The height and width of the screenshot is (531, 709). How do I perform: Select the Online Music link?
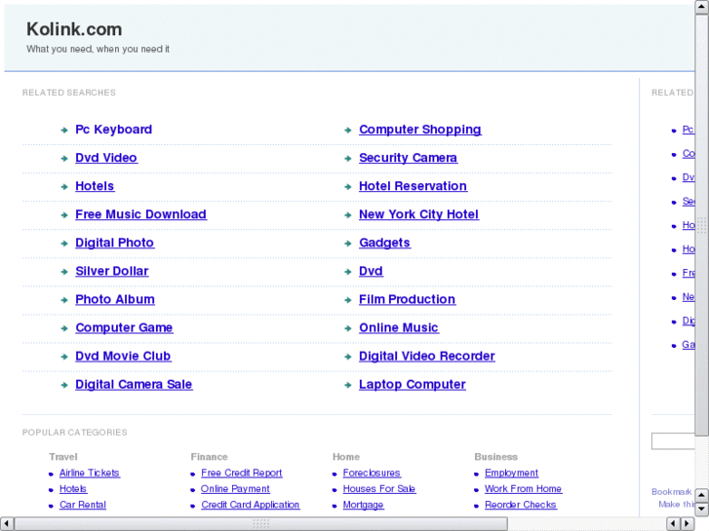399,327
